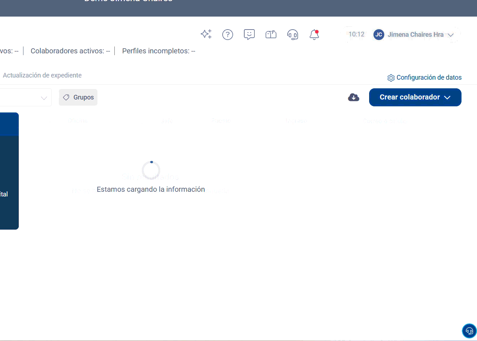Click the Colaboradores activos counter
Viewport: 477px width, 341px height.
tap(70, 51)
